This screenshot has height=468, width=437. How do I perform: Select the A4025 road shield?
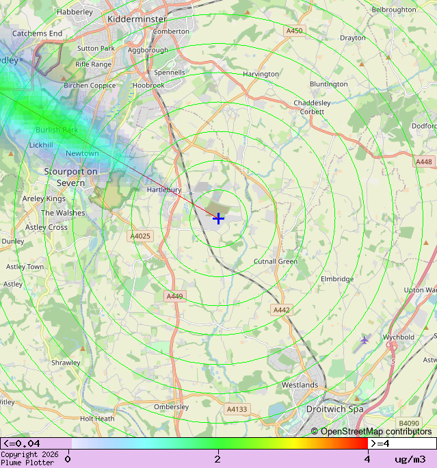click(x=140, y=236)
